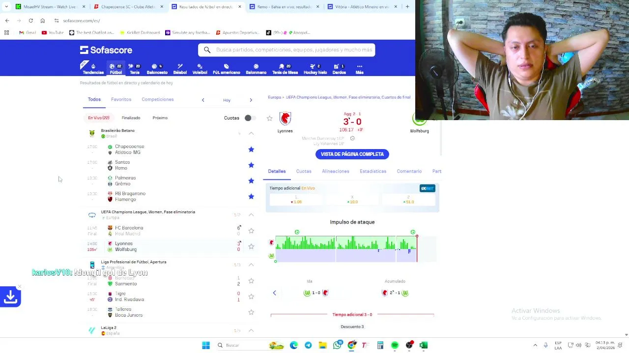The height and width of the screenshot is (353, 629).
Task: Switch to Chapecoense SC browser tab
Action: tap(127, 6)
